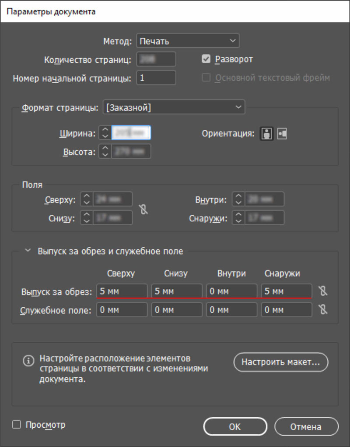Toggle the bleed values chain link icon
This screenshot has width=350, height=447.
[322, 291]
